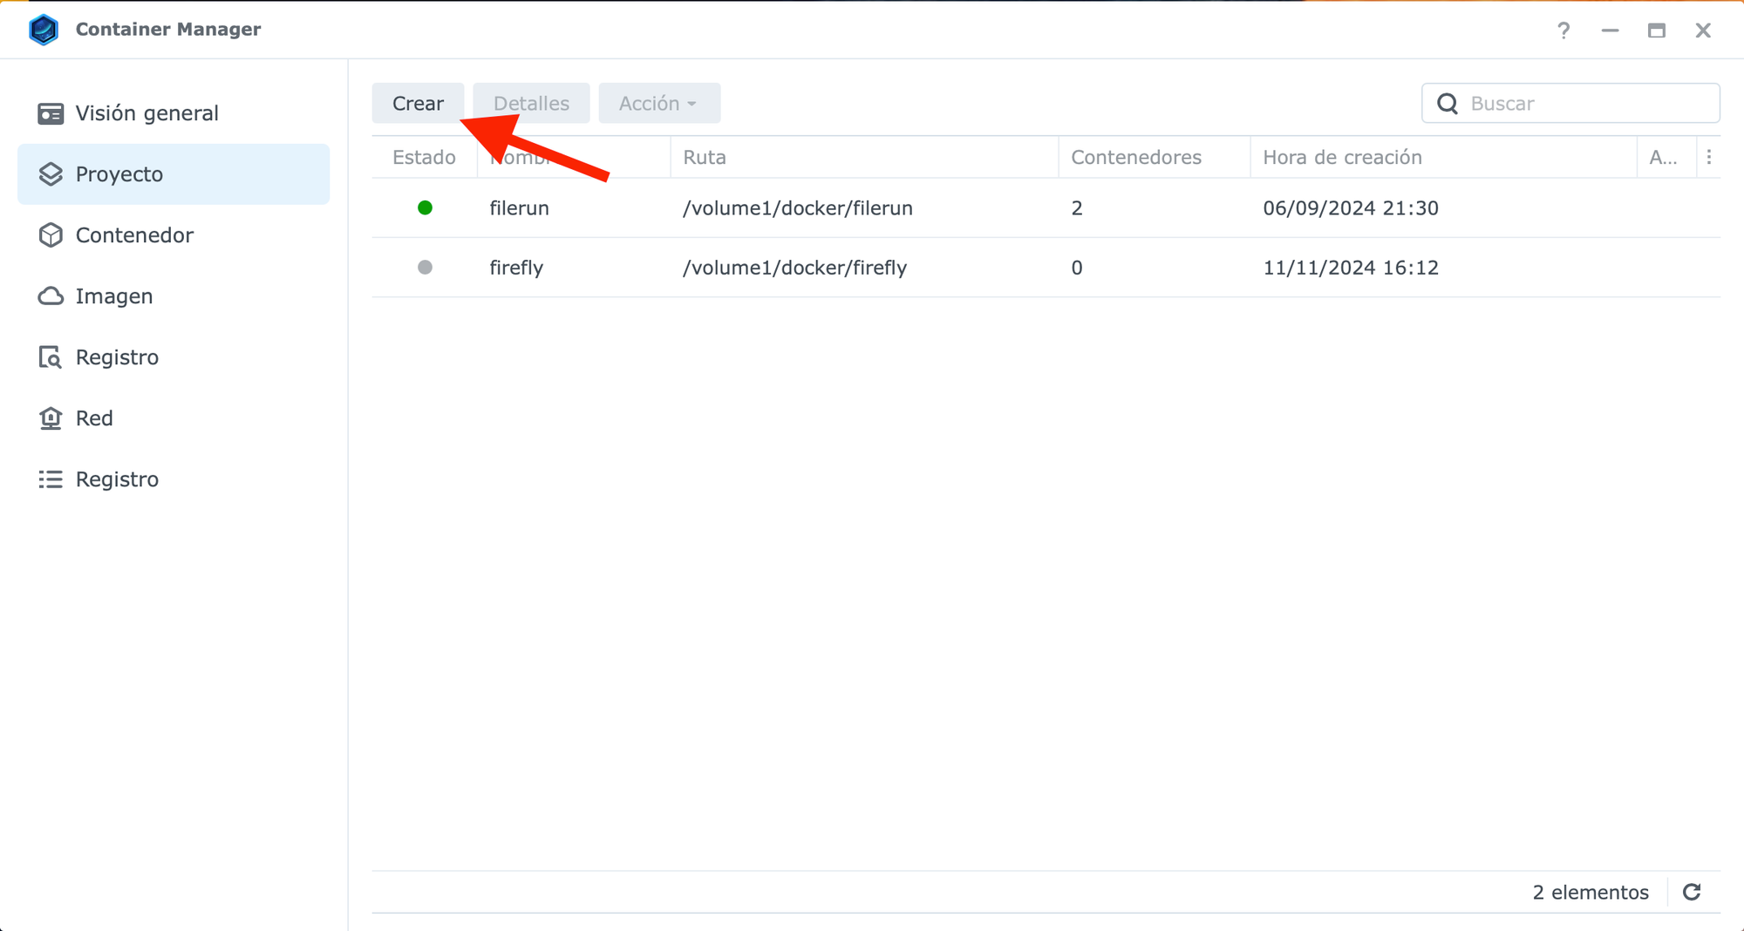
Task: Select the filerun project name
Action: [x=519, y=208]
